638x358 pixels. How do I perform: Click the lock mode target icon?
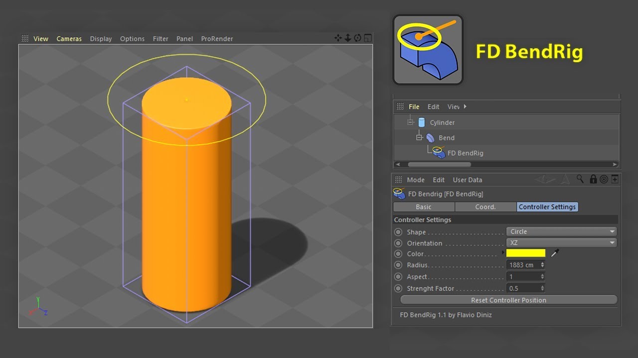tap(604, 179)
